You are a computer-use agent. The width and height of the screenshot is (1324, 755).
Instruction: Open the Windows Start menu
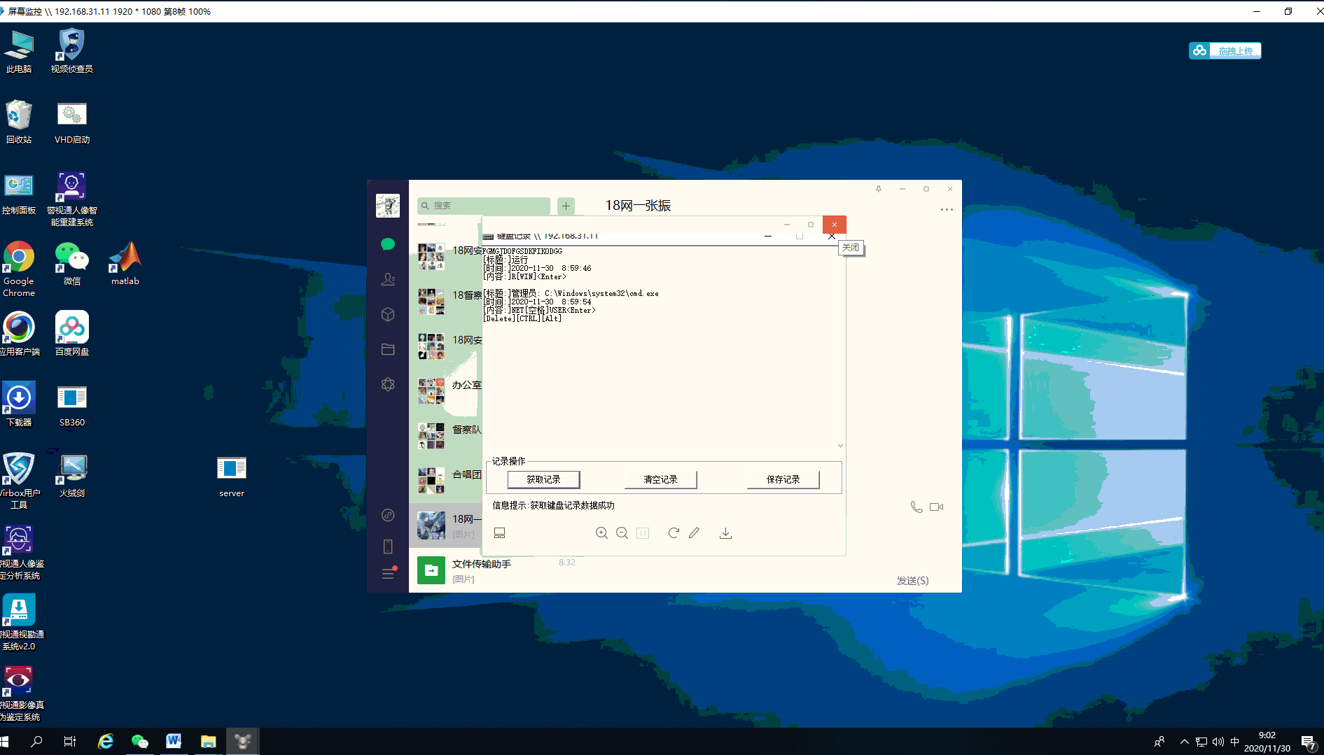coord(6,742)
